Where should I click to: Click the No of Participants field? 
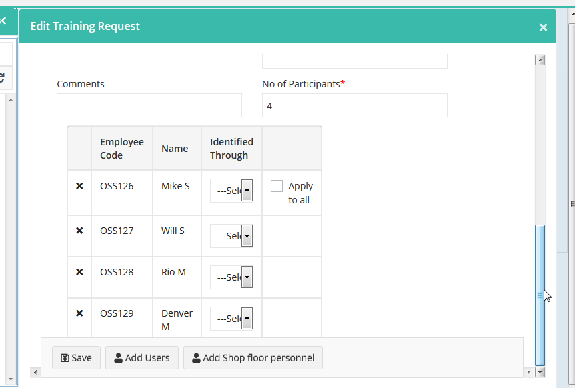(x=355, y=105)
